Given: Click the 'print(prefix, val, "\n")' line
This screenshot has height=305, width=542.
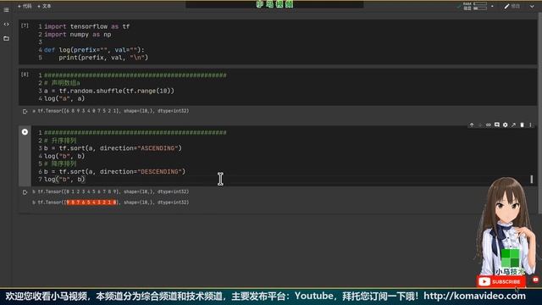Looking at the screenshot, I should 103,58.
